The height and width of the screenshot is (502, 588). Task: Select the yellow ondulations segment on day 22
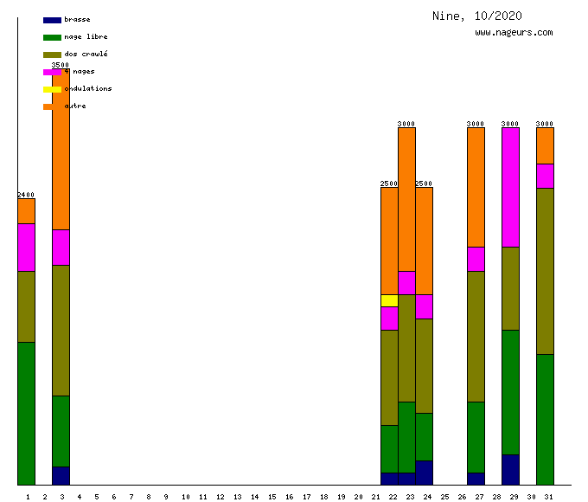(x=389, y=300)
